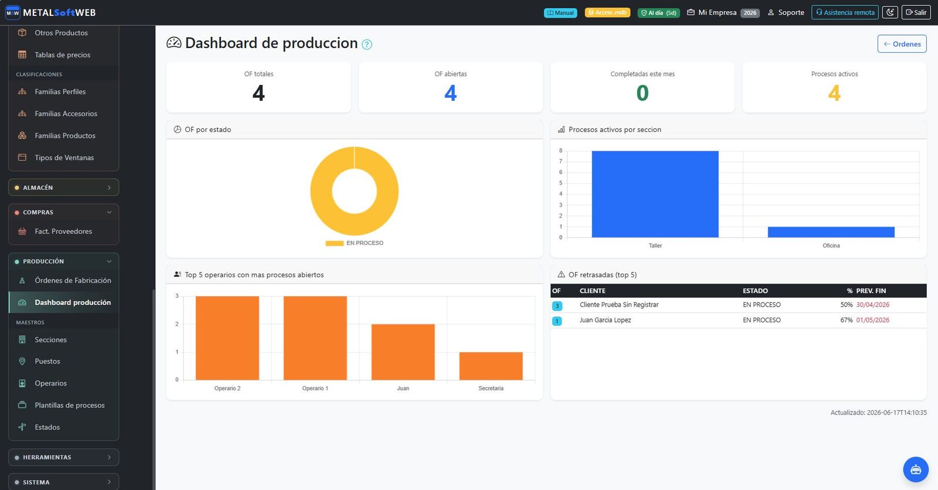Screen dimensions: 938x490
Task: Click the Plantillas de procesos briefcase icon
Action: [22, 405]
